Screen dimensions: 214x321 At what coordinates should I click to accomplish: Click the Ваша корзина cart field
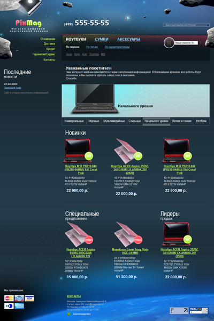point(186,43)
